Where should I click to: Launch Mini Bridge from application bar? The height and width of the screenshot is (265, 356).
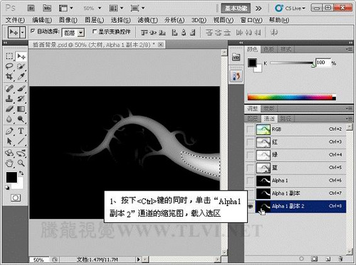pyautogui.click(x=47, y=9)
